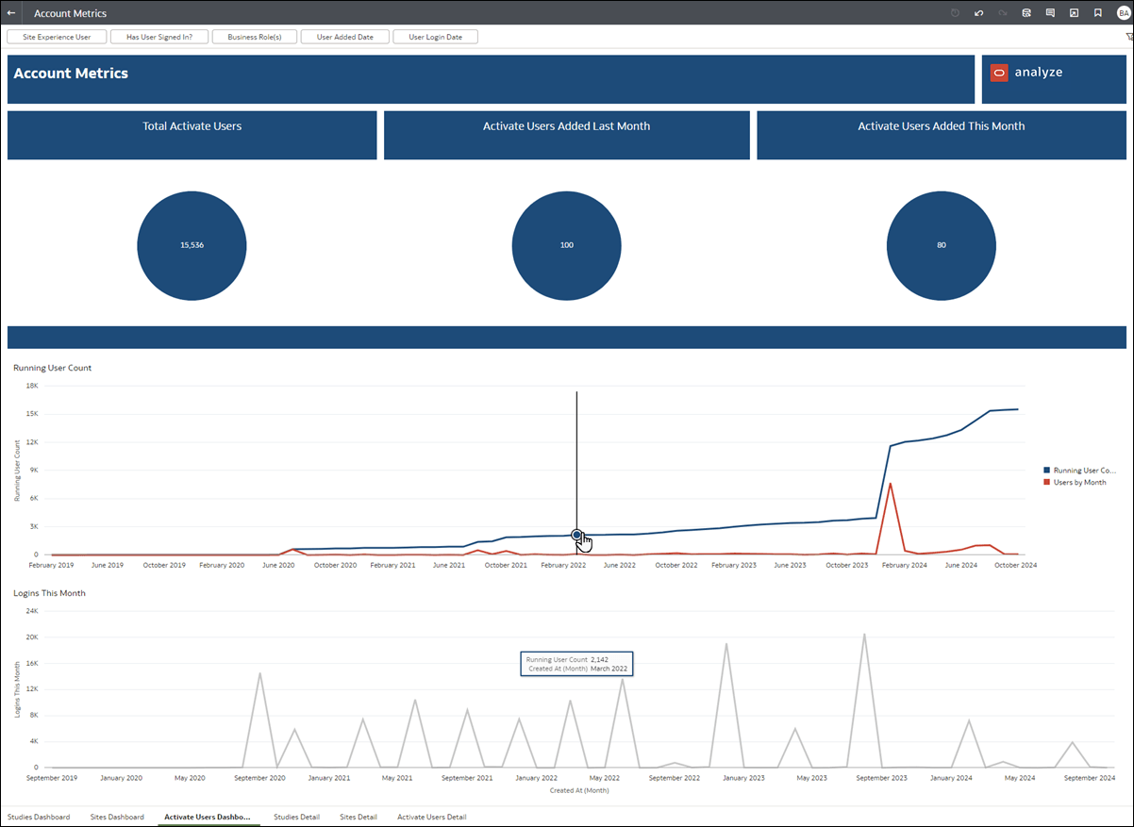Open the comments icon in the top toolbar

(x=1050, y=13)
